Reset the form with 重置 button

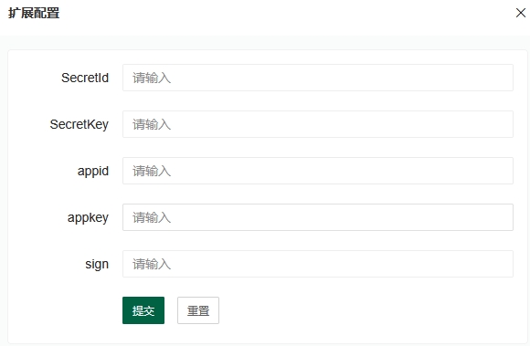[198, 310]
